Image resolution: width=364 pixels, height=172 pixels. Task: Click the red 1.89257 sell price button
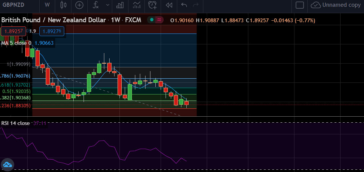coord(13,32)
